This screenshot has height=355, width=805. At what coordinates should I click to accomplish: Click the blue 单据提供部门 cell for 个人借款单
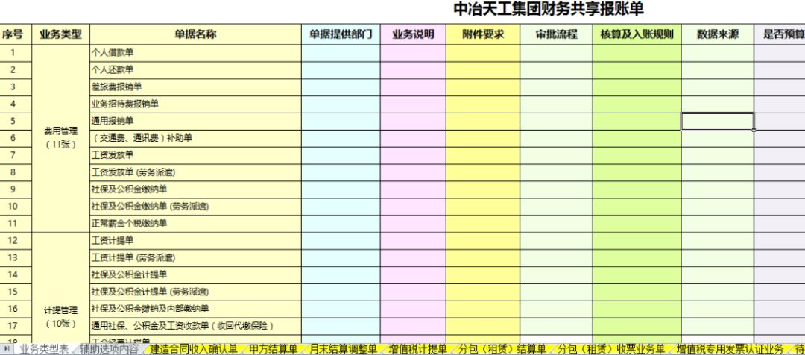coord(341,53)
